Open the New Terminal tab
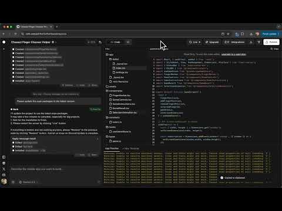The height and width of the screenshot is (211, 282). (131, 148)
